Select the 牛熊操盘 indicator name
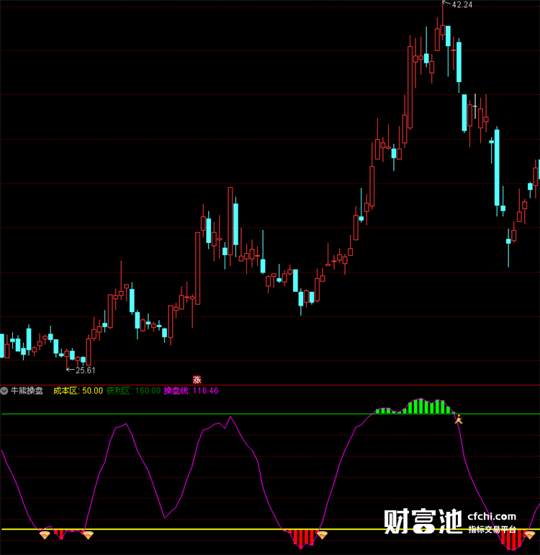540x555 pixels. pyautogui.click(x=27, y=391)
